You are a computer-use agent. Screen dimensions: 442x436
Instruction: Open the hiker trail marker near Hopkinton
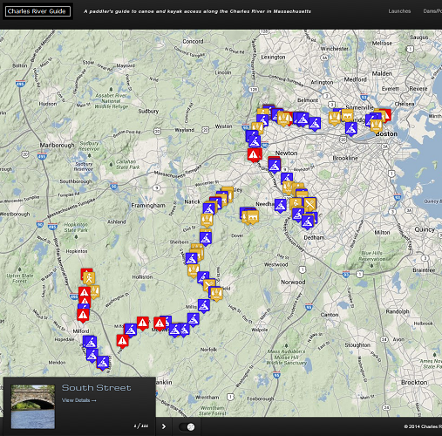[x=89, y=278]
